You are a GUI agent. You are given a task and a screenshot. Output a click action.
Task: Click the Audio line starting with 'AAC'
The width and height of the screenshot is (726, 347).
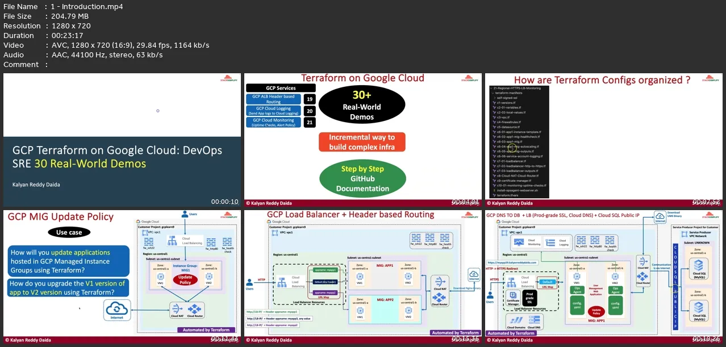point(107,55)
